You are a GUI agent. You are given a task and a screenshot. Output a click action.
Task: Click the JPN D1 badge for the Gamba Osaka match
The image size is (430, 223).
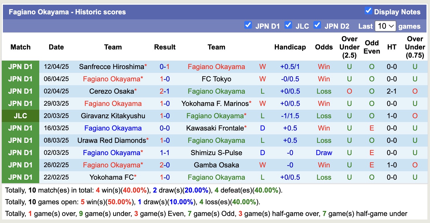tap(21, 165)
